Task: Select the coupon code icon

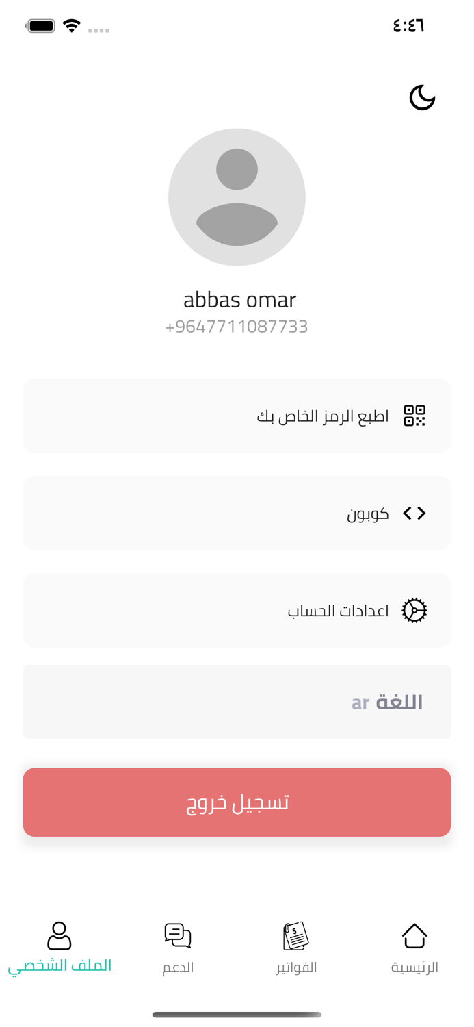Action: coord(414,513)
